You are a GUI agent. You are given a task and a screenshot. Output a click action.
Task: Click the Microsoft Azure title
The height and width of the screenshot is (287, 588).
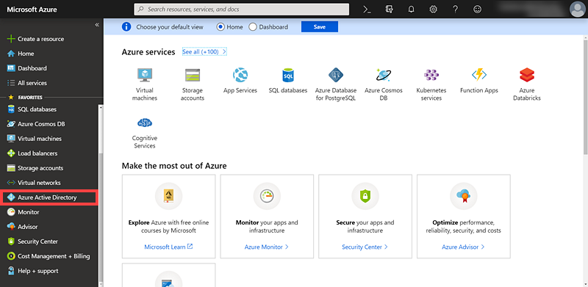32,10
